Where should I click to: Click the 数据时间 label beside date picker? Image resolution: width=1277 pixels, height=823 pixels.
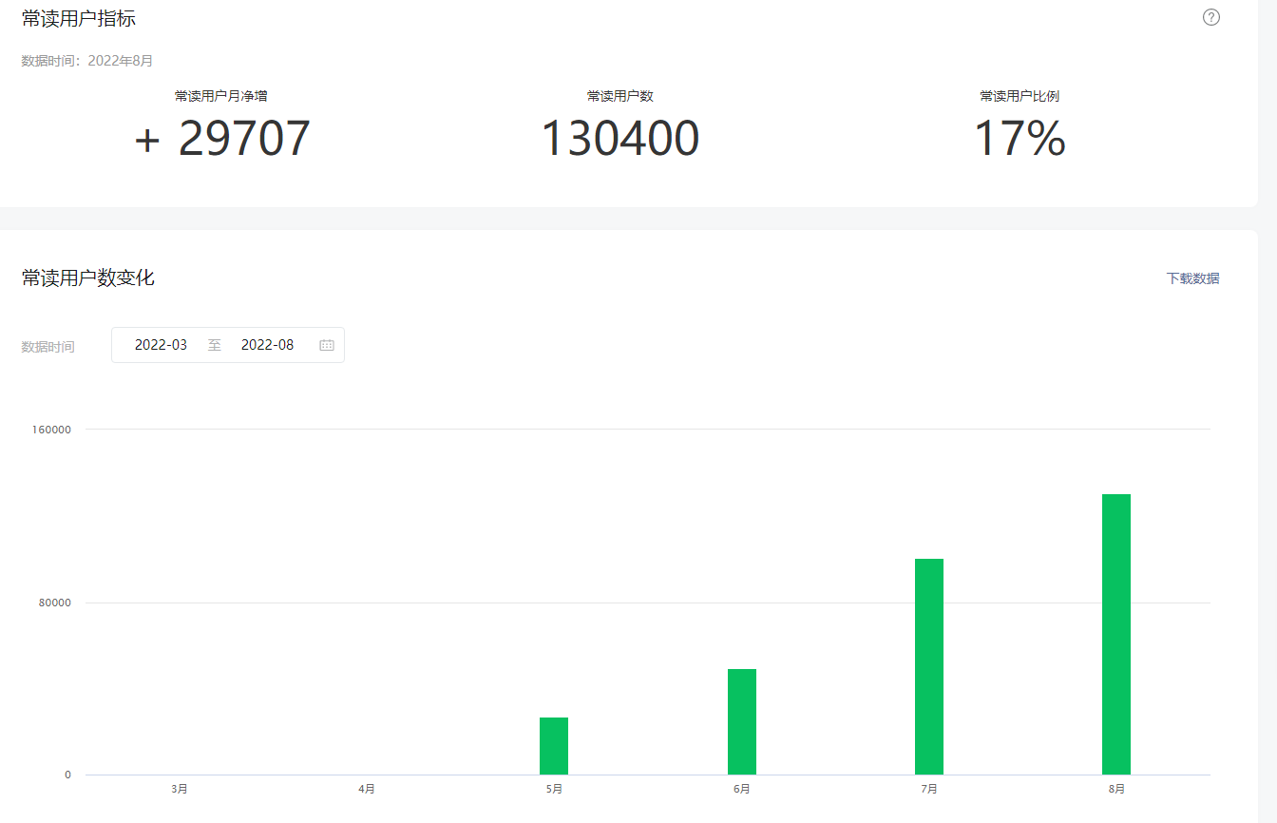tap(48, 347)
